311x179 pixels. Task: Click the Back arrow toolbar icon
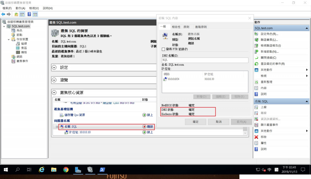tap(3, 14)
